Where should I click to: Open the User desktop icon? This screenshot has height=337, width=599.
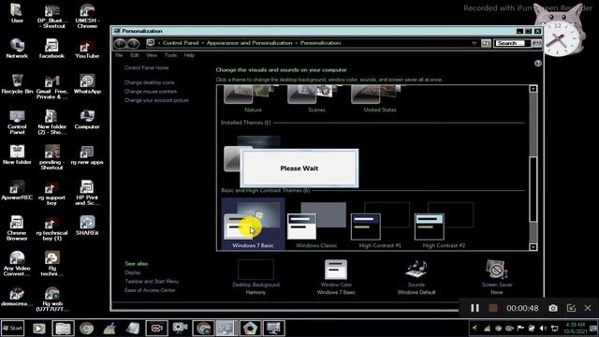coord(17,12)
